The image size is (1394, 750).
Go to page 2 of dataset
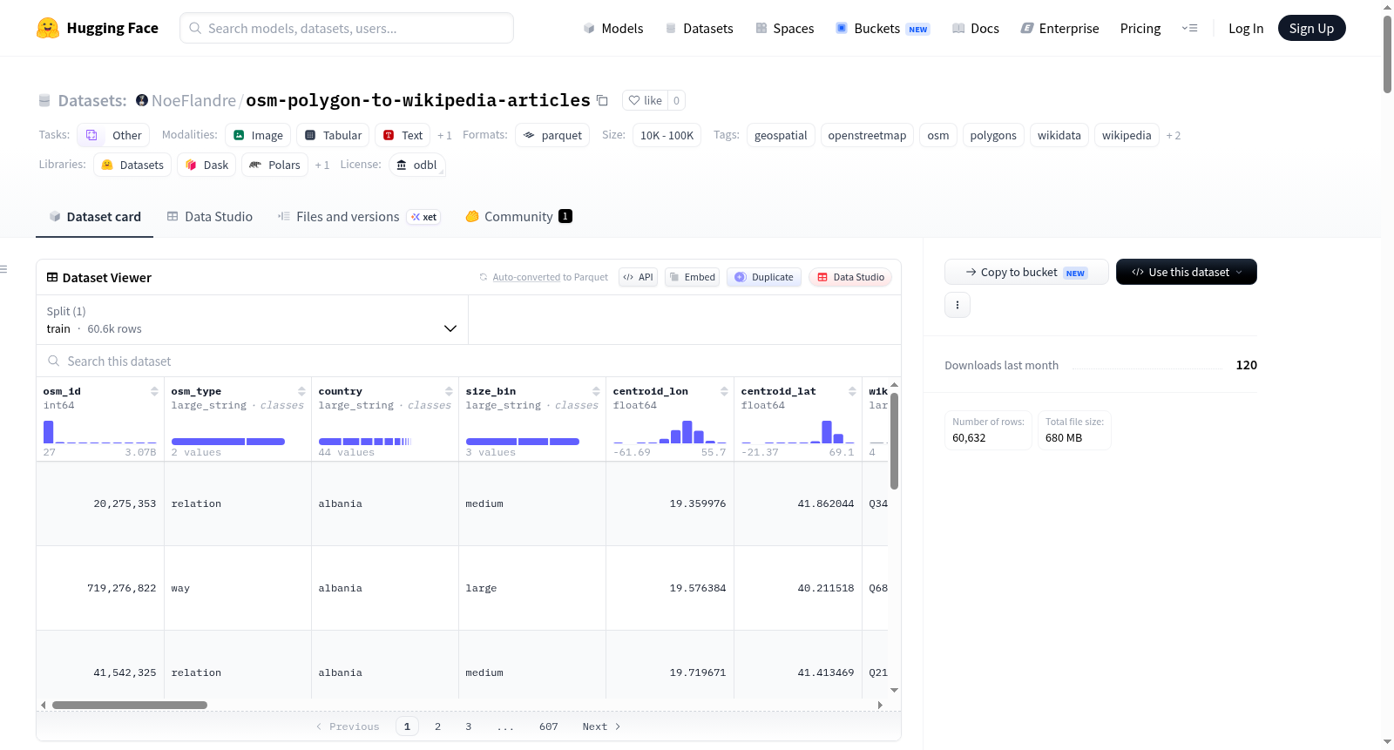(437, 726)
